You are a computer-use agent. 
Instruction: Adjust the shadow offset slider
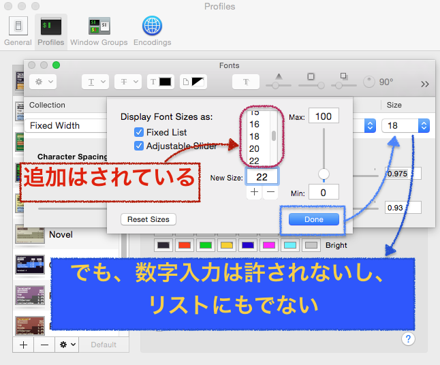344,85
